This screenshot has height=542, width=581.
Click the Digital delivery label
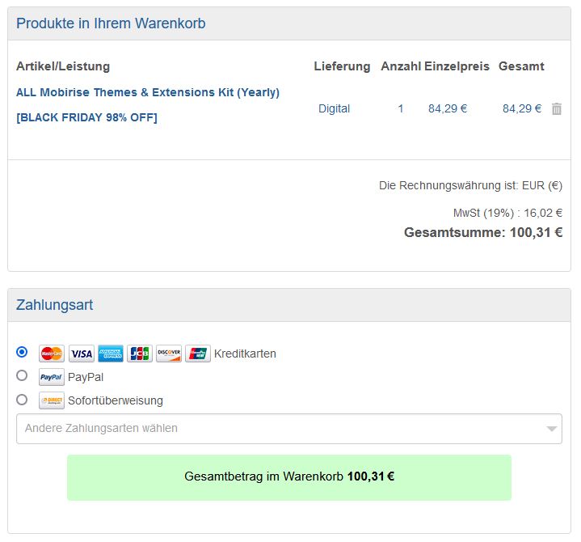pos(334,108)
